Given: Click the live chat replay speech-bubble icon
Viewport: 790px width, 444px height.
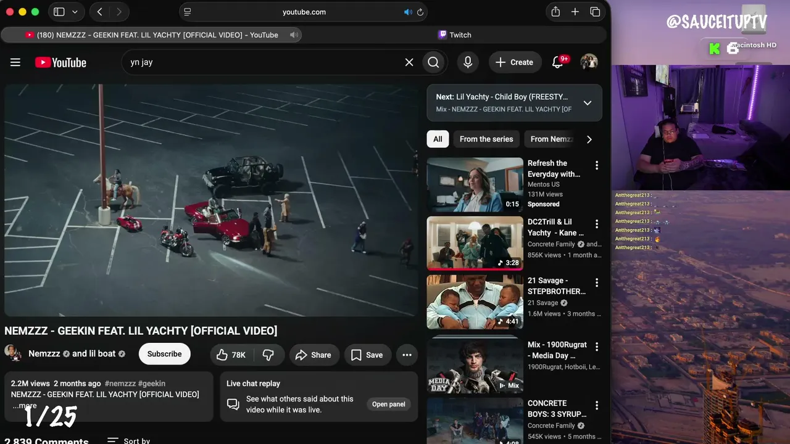Looking at the screenshot, I should pos(233,404).
